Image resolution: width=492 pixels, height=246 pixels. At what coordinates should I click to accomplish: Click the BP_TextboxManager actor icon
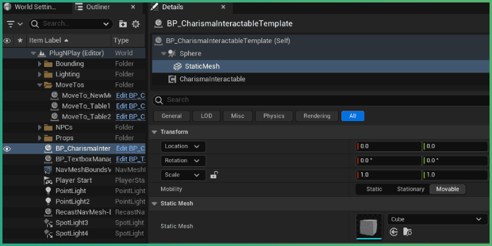coord(48,159)
